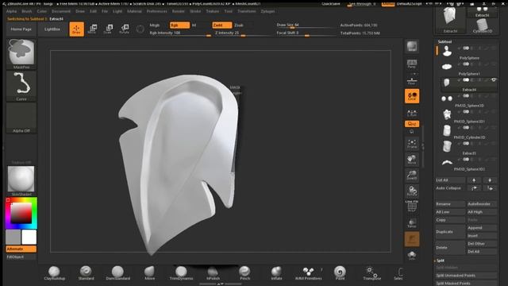This screenshot has width=508, height=286.
Task: Open the Curve stroke picker
Action: (21, 86)
